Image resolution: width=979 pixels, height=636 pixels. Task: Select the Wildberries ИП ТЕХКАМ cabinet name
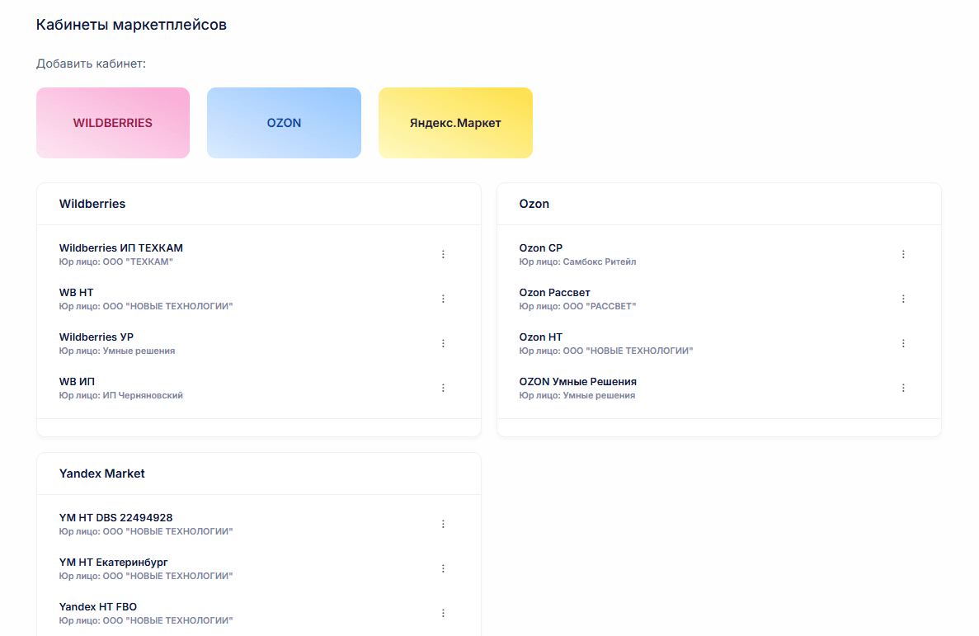pyautogui.click(x=121, y=248)
